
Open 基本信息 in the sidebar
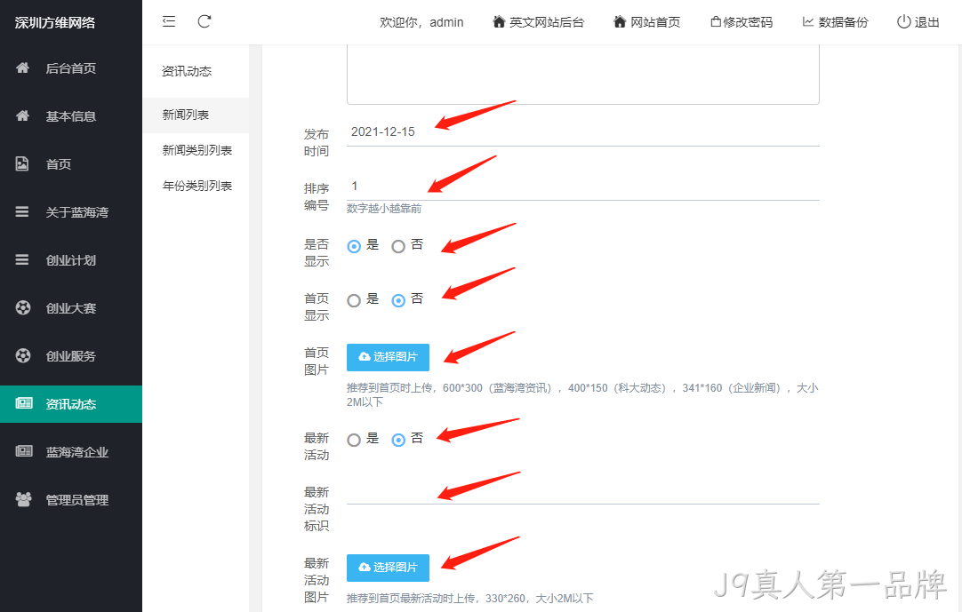(71, 115)
